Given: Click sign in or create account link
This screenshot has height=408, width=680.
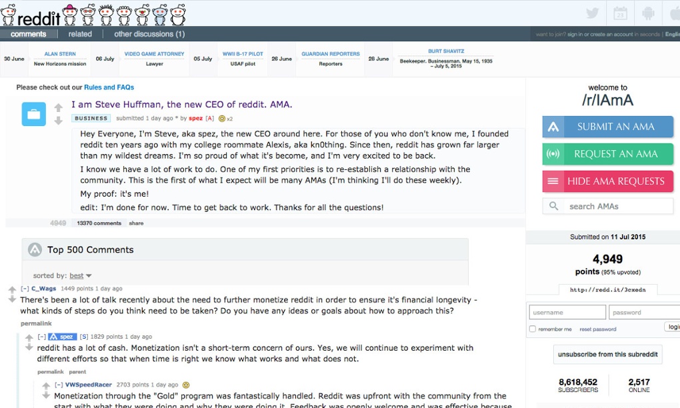Looking at the screenshot, I should (600, 34).
